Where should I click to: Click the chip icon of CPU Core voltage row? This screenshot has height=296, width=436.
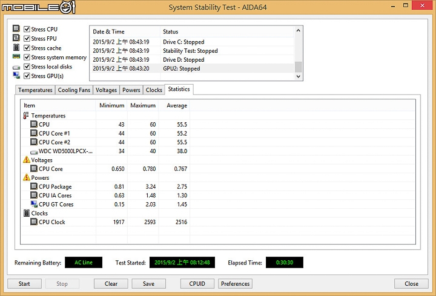point(34,168)
